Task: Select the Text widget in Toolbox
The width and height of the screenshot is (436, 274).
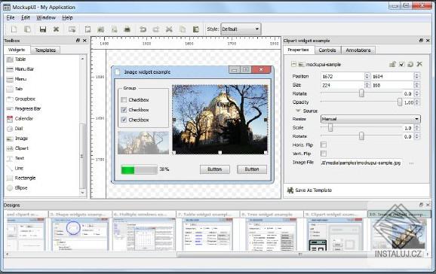Action: (15, 158)
